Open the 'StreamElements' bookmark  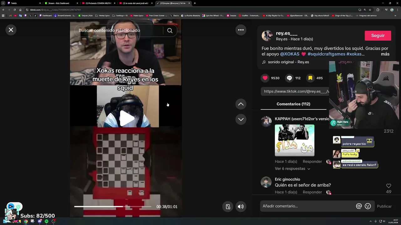pos(65,16)
